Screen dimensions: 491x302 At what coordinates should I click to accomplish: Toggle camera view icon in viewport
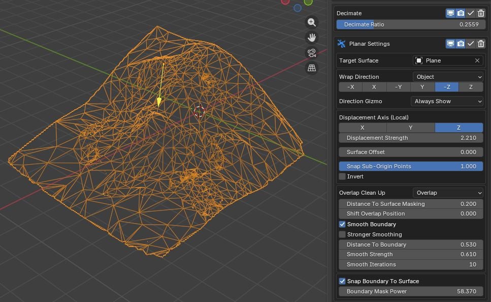point(311,53)
